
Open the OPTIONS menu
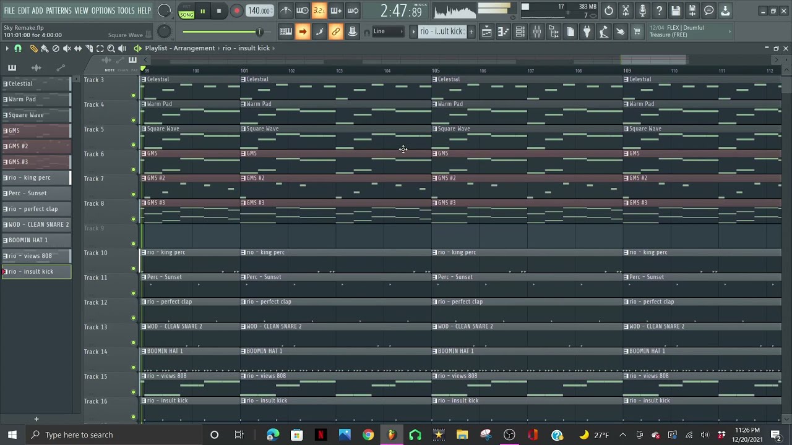click(103, 11)
